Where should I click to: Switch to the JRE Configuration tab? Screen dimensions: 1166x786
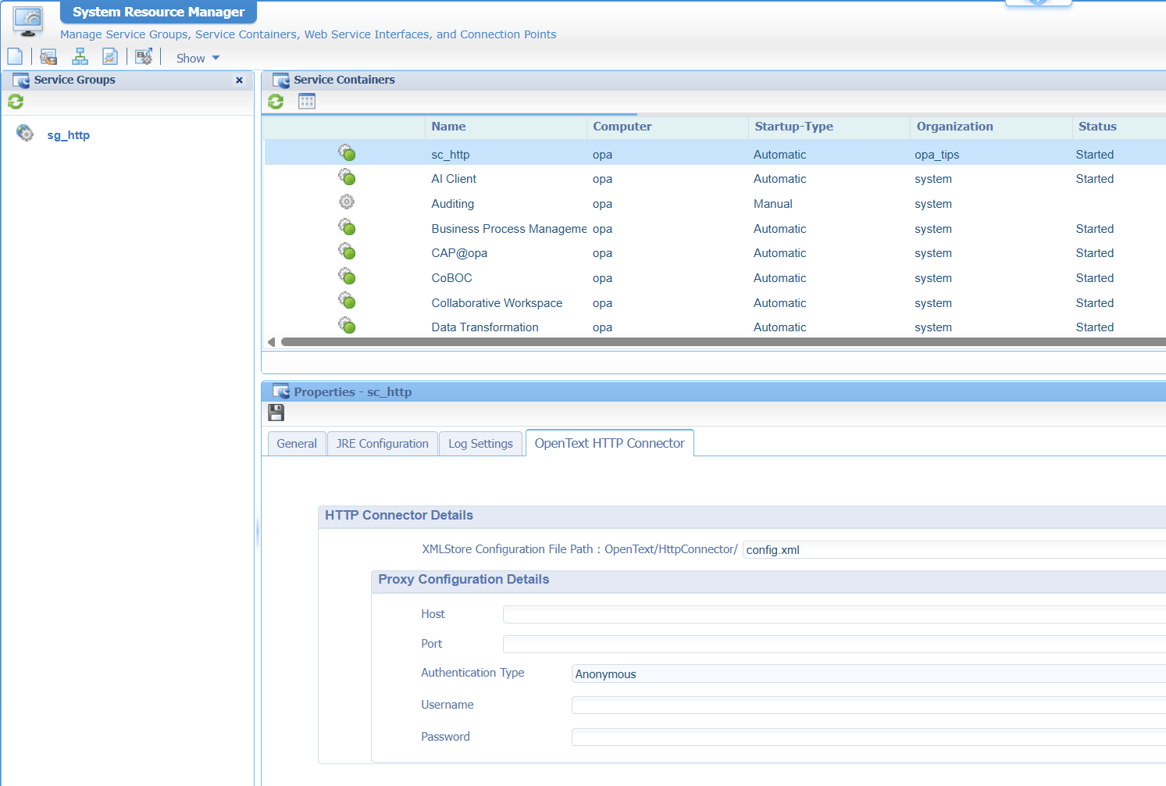pyautogui.click(x=383, y=444)
